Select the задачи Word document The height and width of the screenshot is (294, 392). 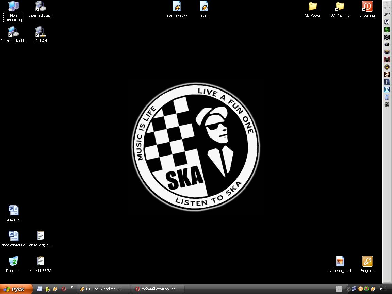14,213
